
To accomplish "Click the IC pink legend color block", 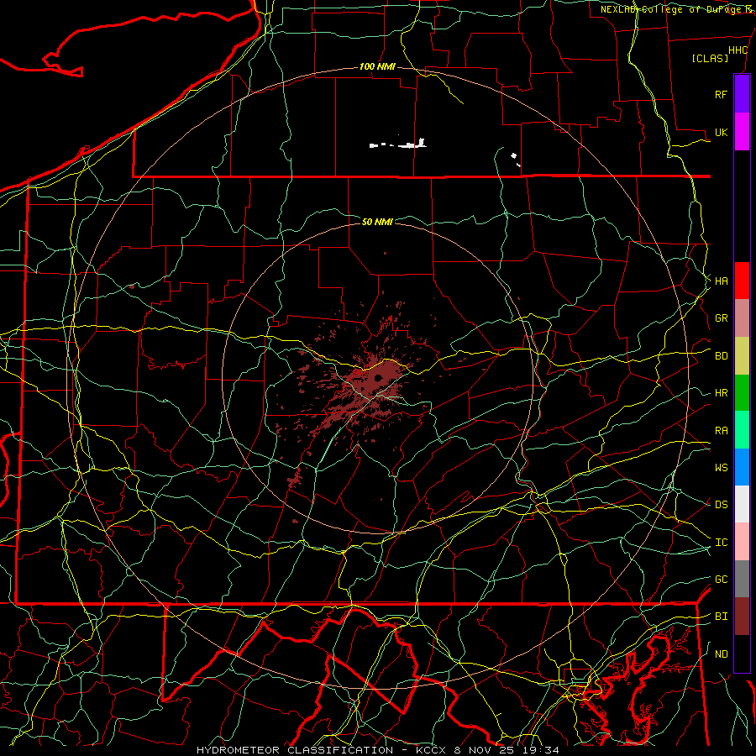I will pyautogui.click(x=742, y=542).
